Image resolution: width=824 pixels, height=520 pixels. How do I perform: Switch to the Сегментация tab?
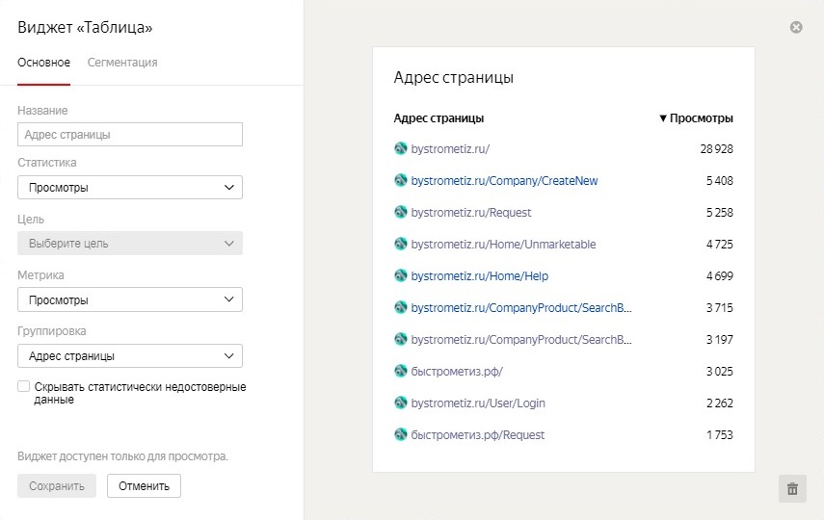(122, 63)
